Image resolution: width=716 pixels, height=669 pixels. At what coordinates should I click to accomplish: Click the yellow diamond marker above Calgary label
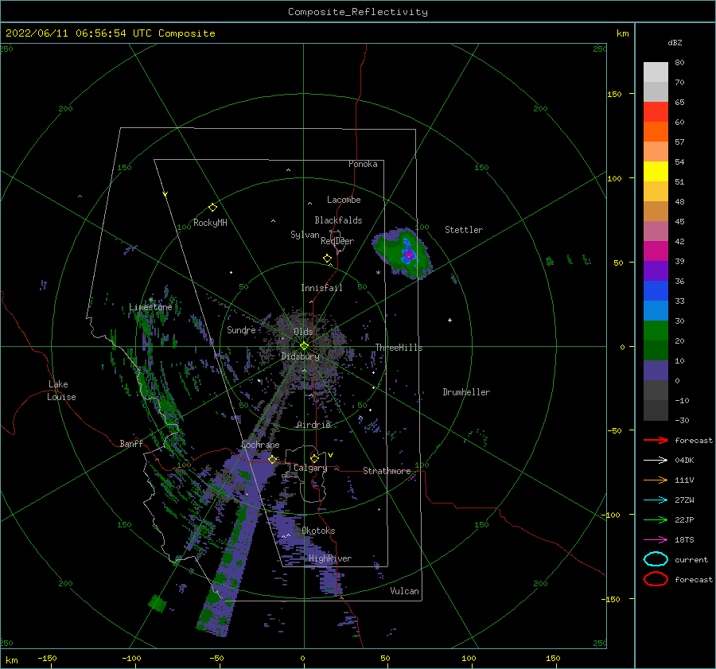[314, 458]
